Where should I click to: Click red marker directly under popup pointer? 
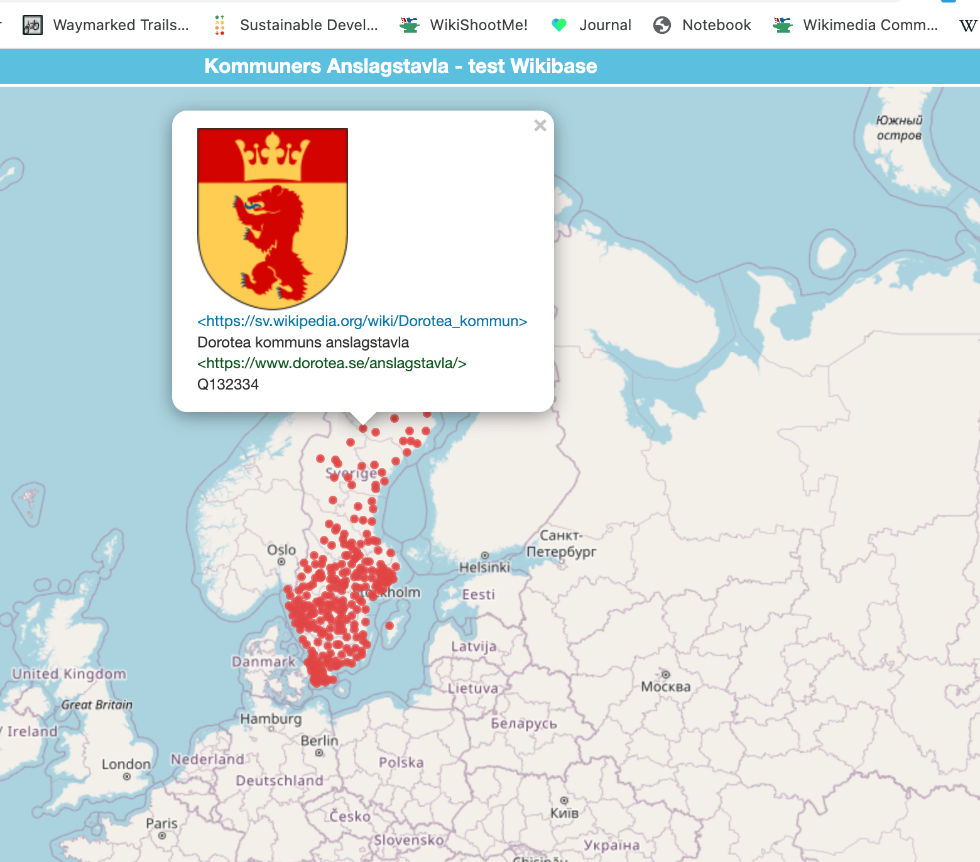363,428
